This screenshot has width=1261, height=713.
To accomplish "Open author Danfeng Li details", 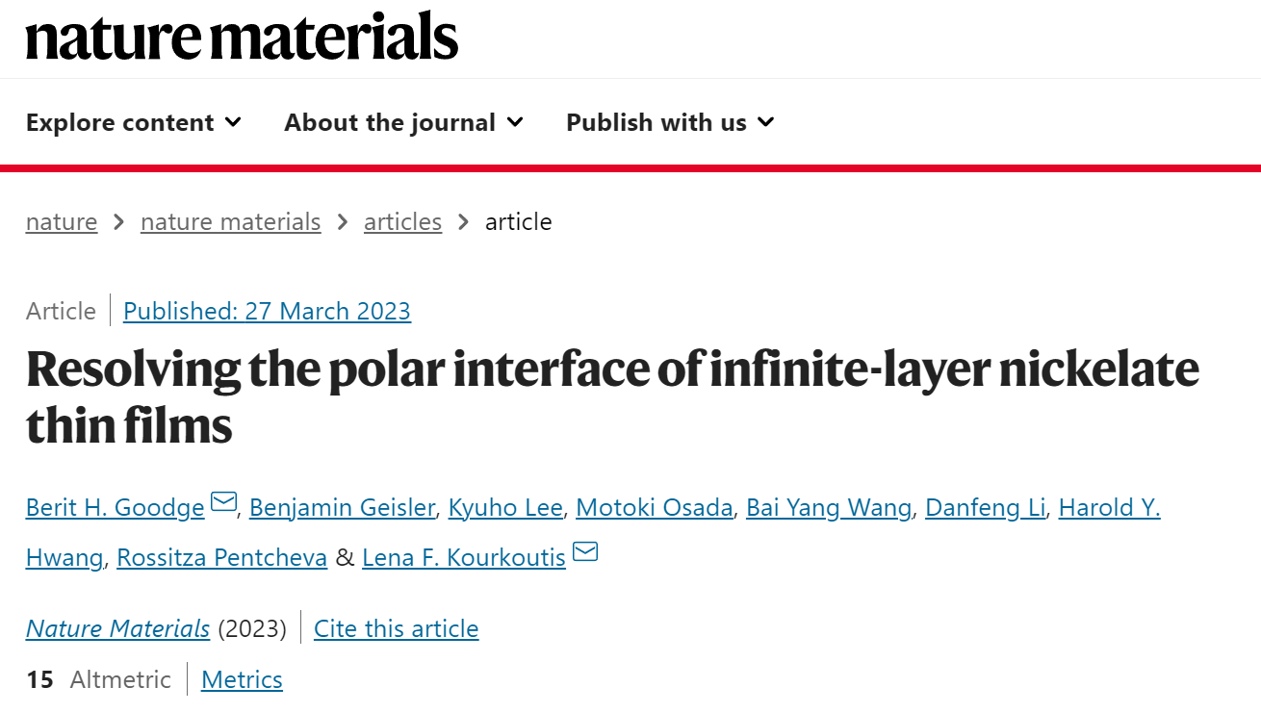I will [985, 507].
